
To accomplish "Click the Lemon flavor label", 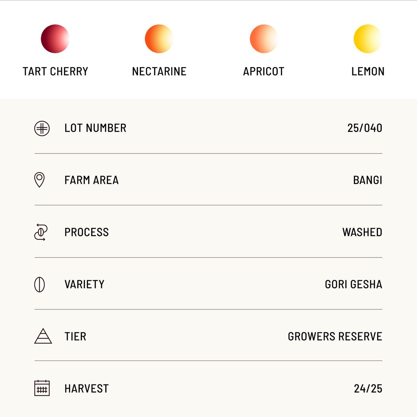I will 368,71.
